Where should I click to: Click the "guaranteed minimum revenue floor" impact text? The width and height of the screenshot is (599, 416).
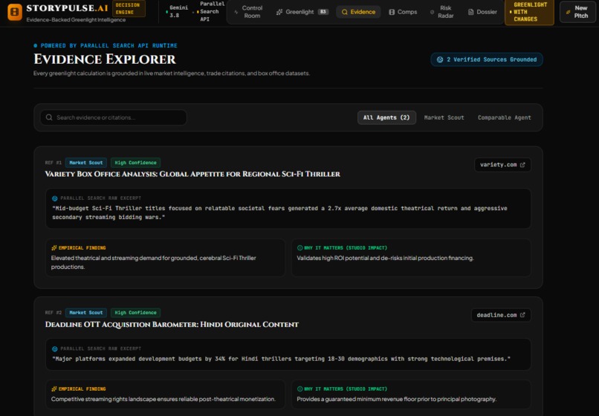[x=397, y=399]
